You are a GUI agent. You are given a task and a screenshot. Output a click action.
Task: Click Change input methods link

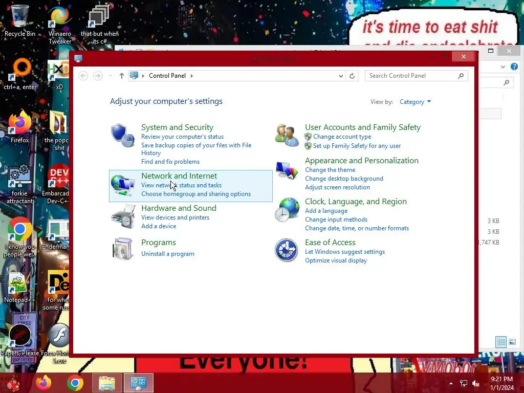(x=336, y=220)
